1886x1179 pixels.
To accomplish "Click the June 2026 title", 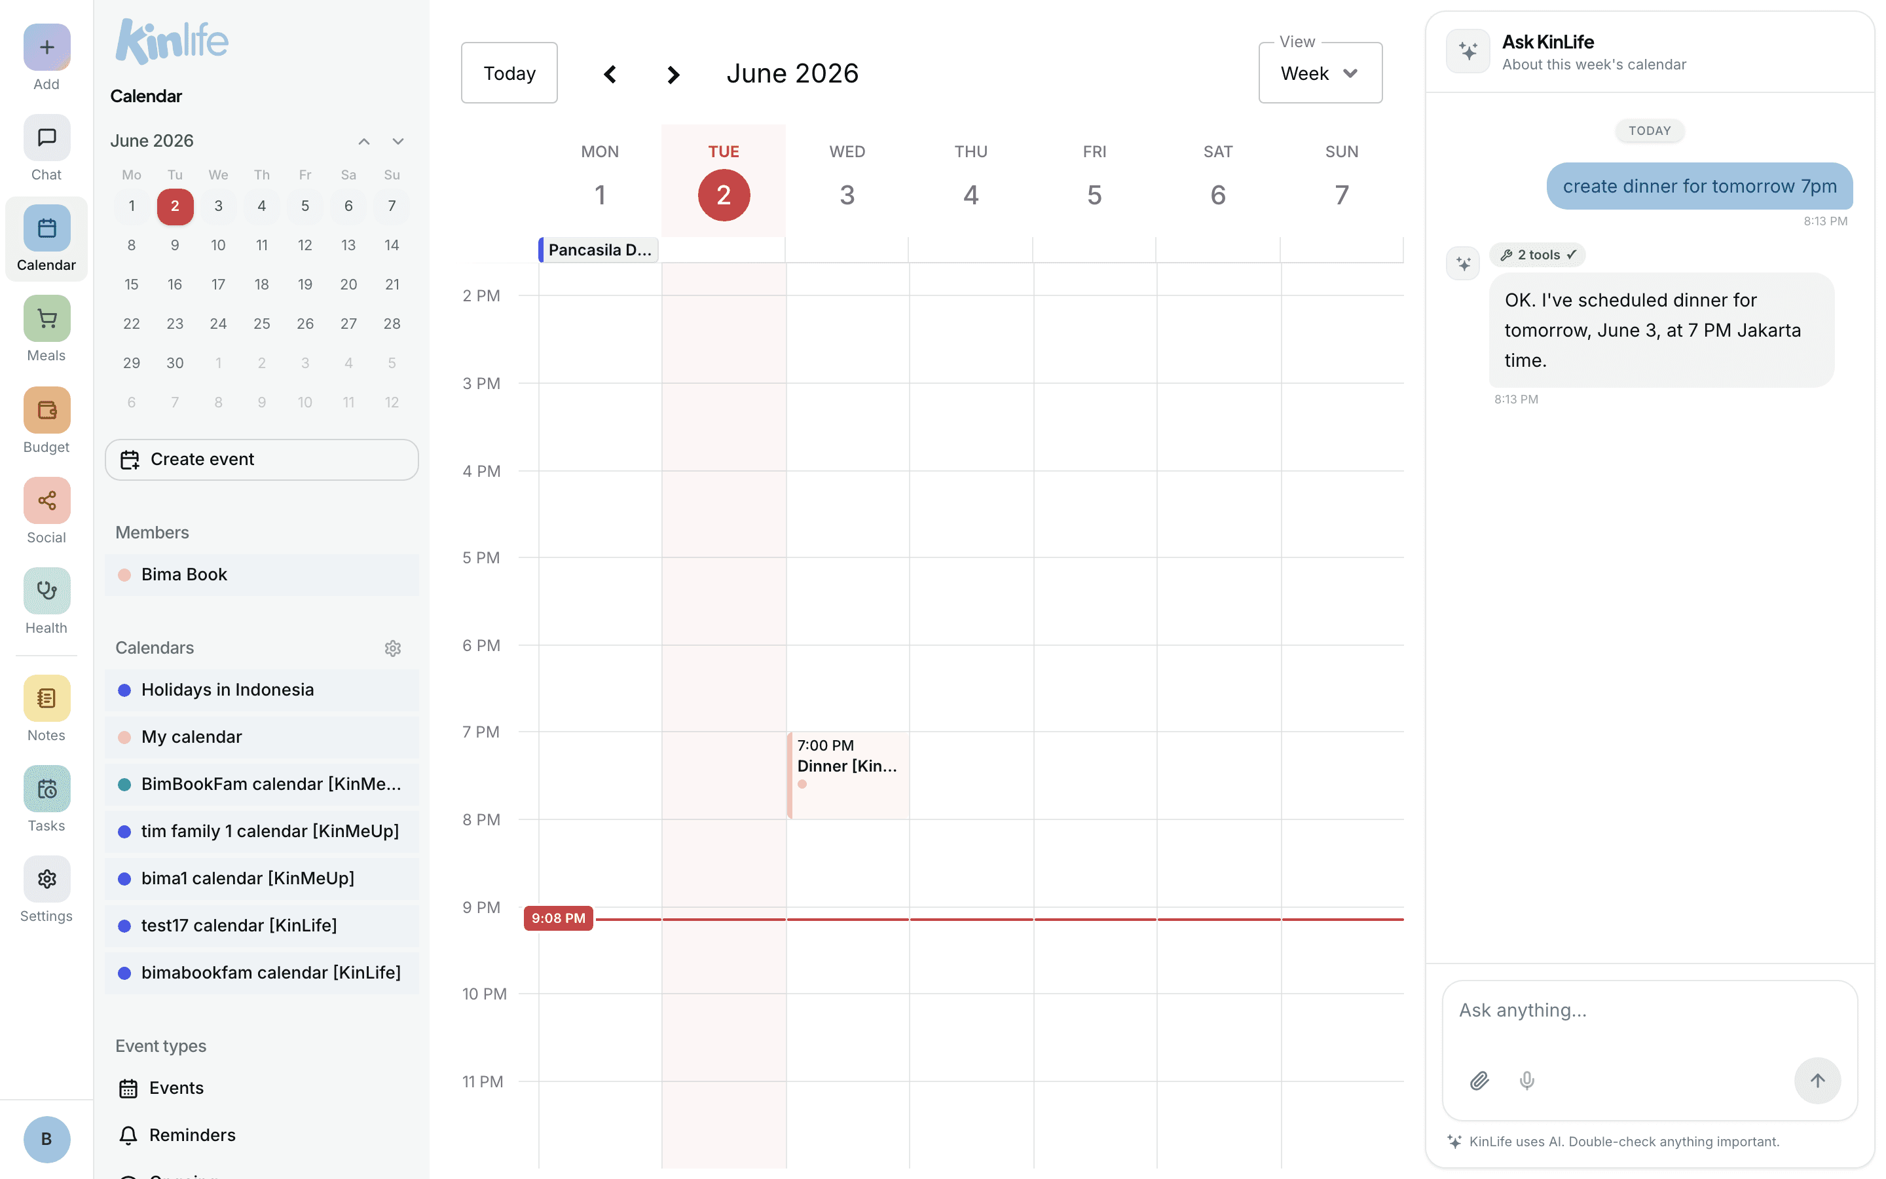I will coord(792,73).
